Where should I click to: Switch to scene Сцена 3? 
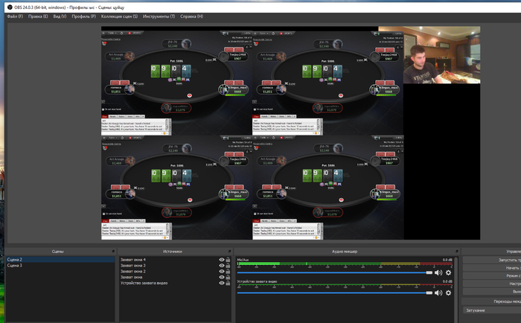coord(60,266)
